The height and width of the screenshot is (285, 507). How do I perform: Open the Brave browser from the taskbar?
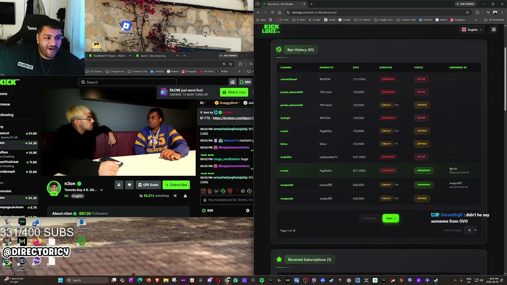pos(157,280)
